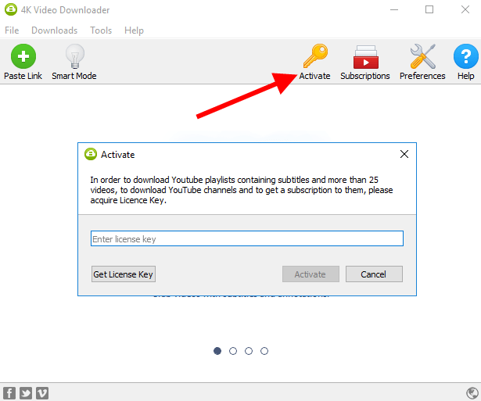Open the Preferences tools icon

click(422, 56)
